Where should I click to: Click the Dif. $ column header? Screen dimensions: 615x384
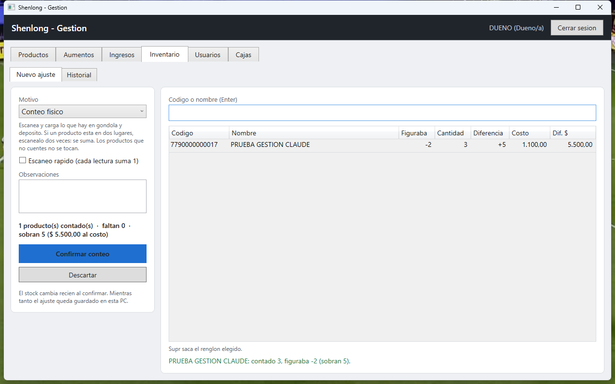pyautogui.click(x=573, y=133)
